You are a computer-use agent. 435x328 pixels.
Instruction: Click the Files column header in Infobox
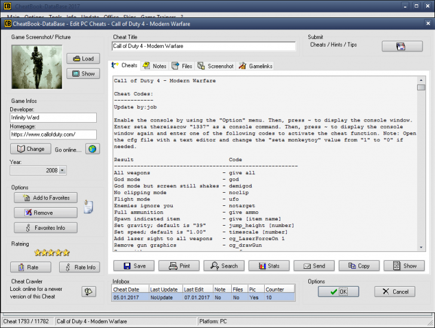tap(240, 289)
